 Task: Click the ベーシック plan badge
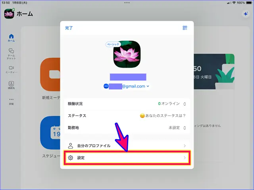(113, 44)
